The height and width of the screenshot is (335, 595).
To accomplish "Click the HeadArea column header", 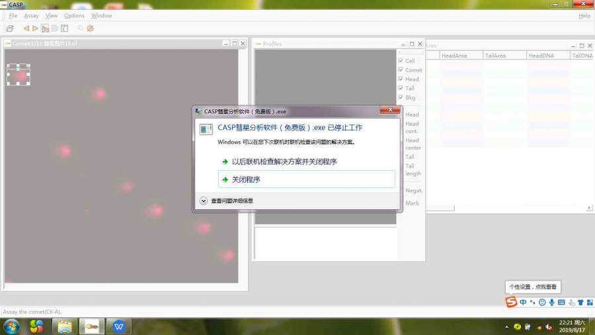I will coord(461,56).
